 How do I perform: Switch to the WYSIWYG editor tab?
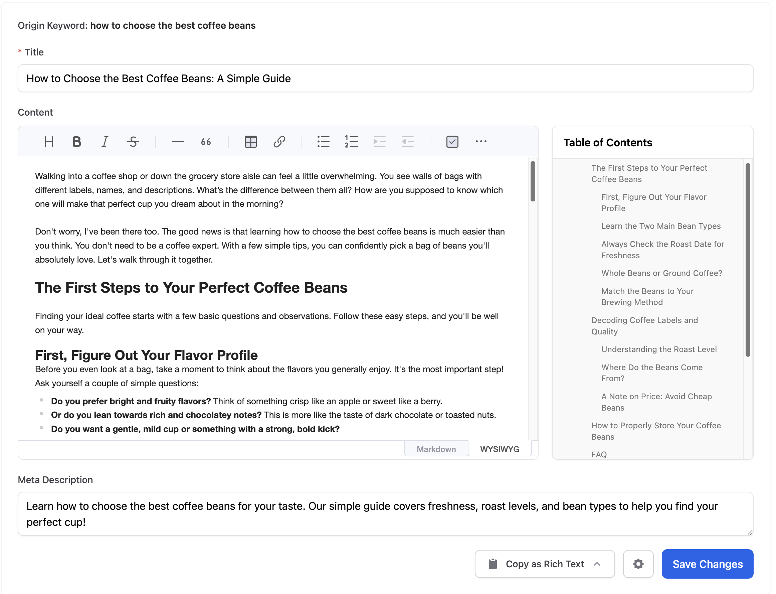[499, 449]
